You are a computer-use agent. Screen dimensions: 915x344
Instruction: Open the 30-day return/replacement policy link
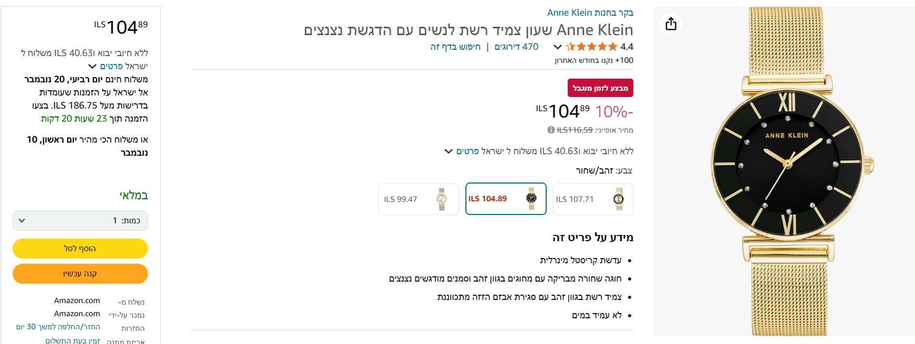pos(58,327)
